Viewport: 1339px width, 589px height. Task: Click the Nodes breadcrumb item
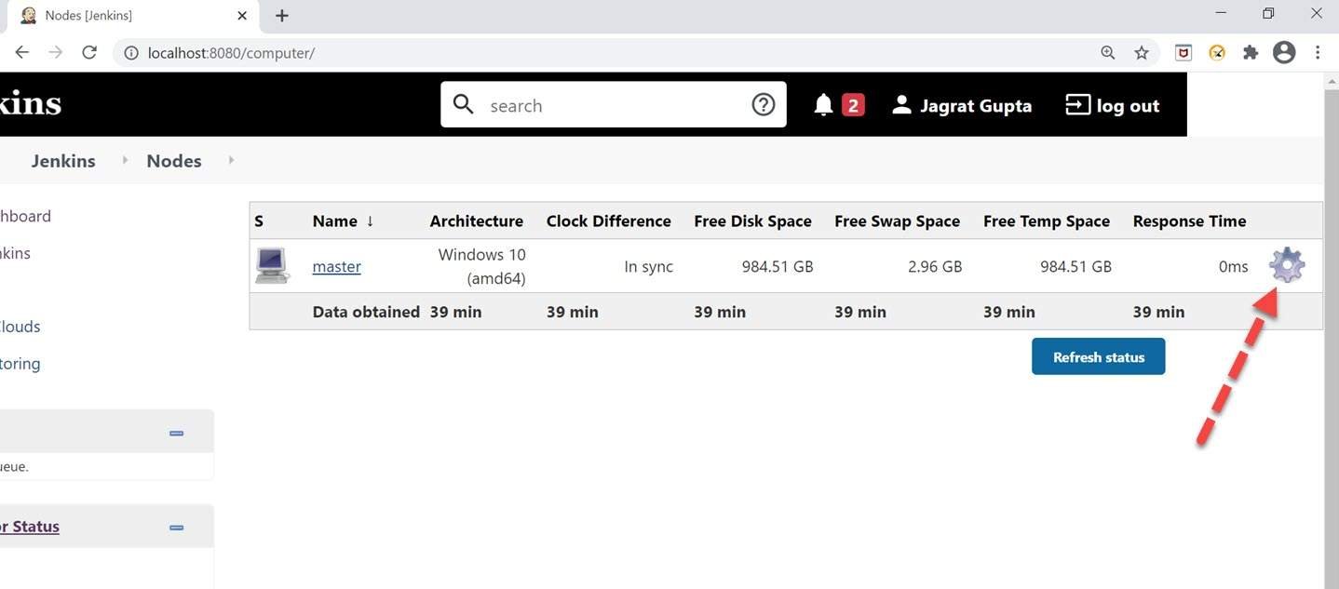[x=174, y=161]
